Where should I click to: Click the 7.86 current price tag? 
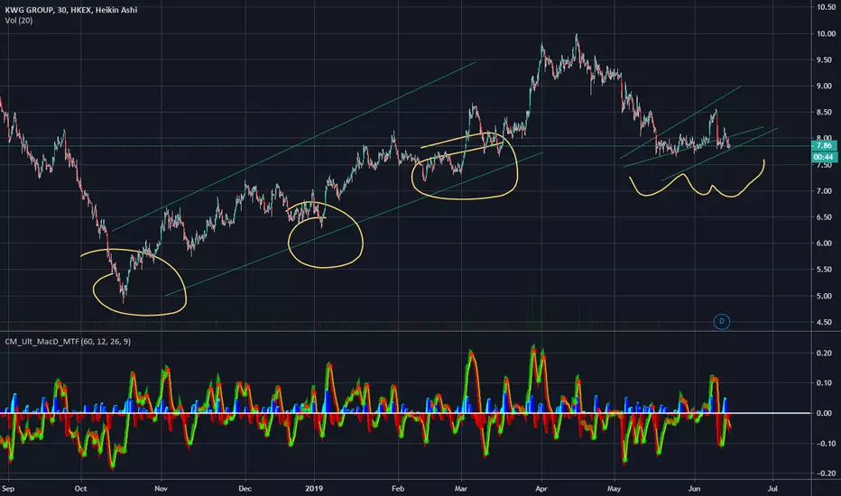[824, 145]
